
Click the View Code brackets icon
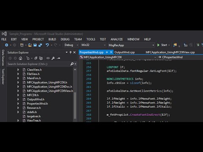tap(48, 58)
